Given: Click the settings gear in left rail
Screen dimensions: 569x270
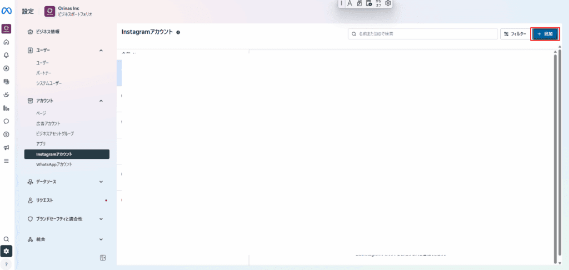Looking at the screenshot, I should (x=6, y=252).
